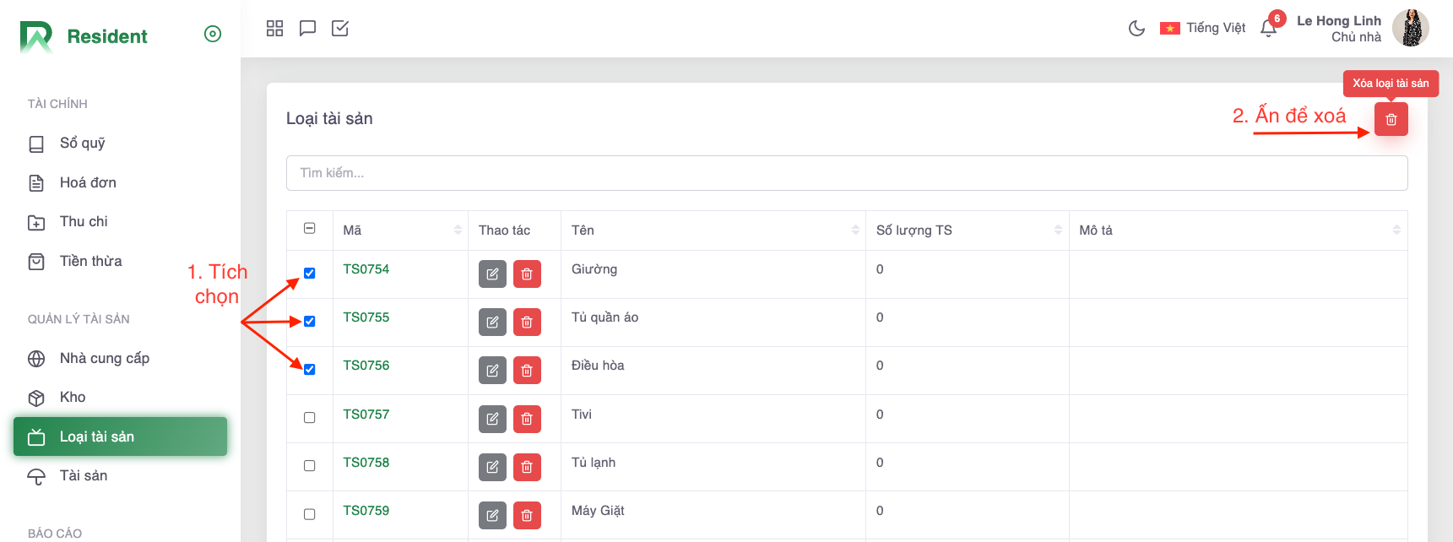Toggle the select-all header checkbox
Viewport: 1453px width, 542px height.
(x=310, y=229)
